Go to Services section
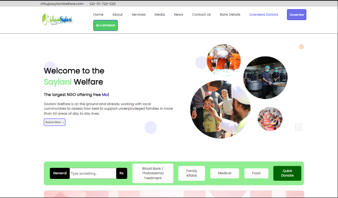This screenshot has width=338, height=198. [x=138, y=15]
